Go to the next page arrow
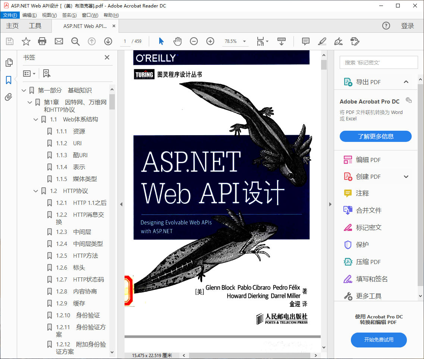424x359 pixels. click(108, 41)
